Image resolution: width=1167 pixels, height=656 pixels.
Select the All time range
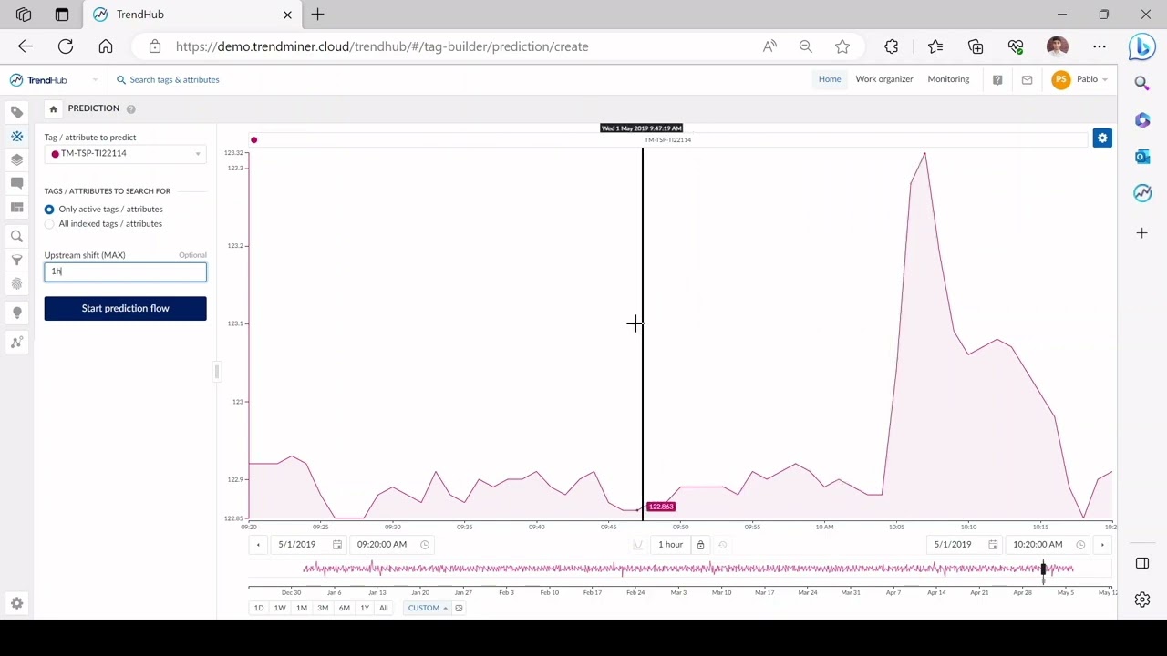384,608
